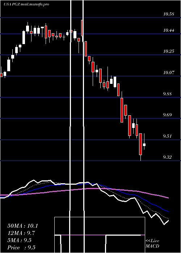Click the 10.44 price axis label

click(169, 30)
